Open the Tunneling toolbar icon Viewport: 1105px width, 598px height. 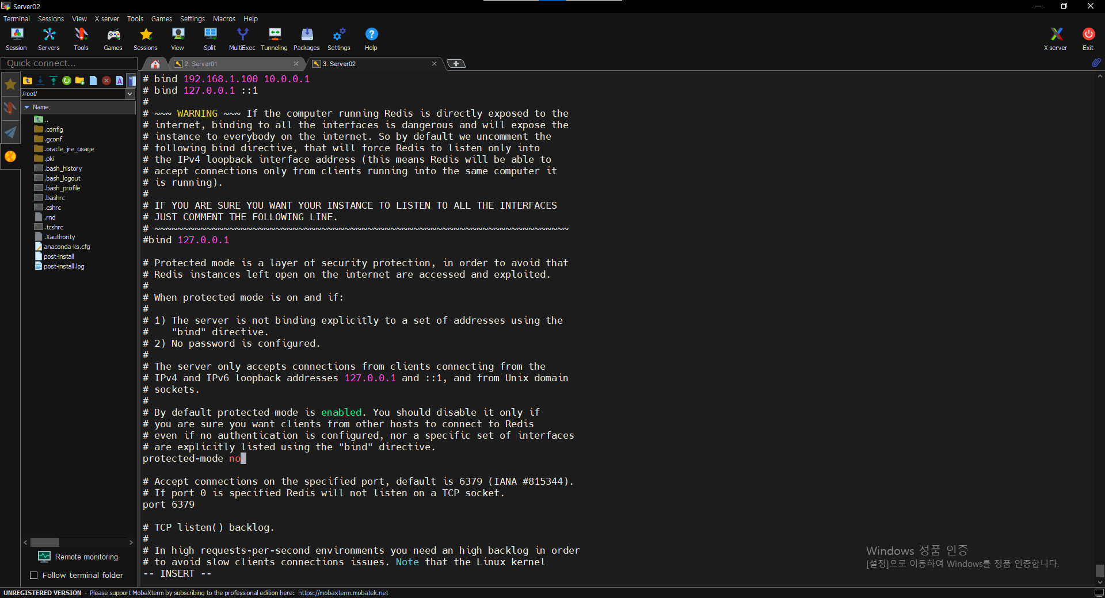click(x=275, y=39)
